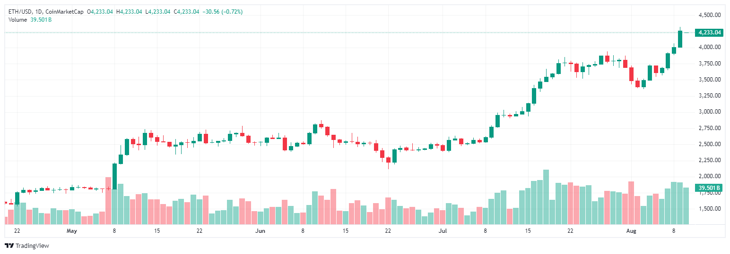Click the TradingView logo icon

click(9, 246)
